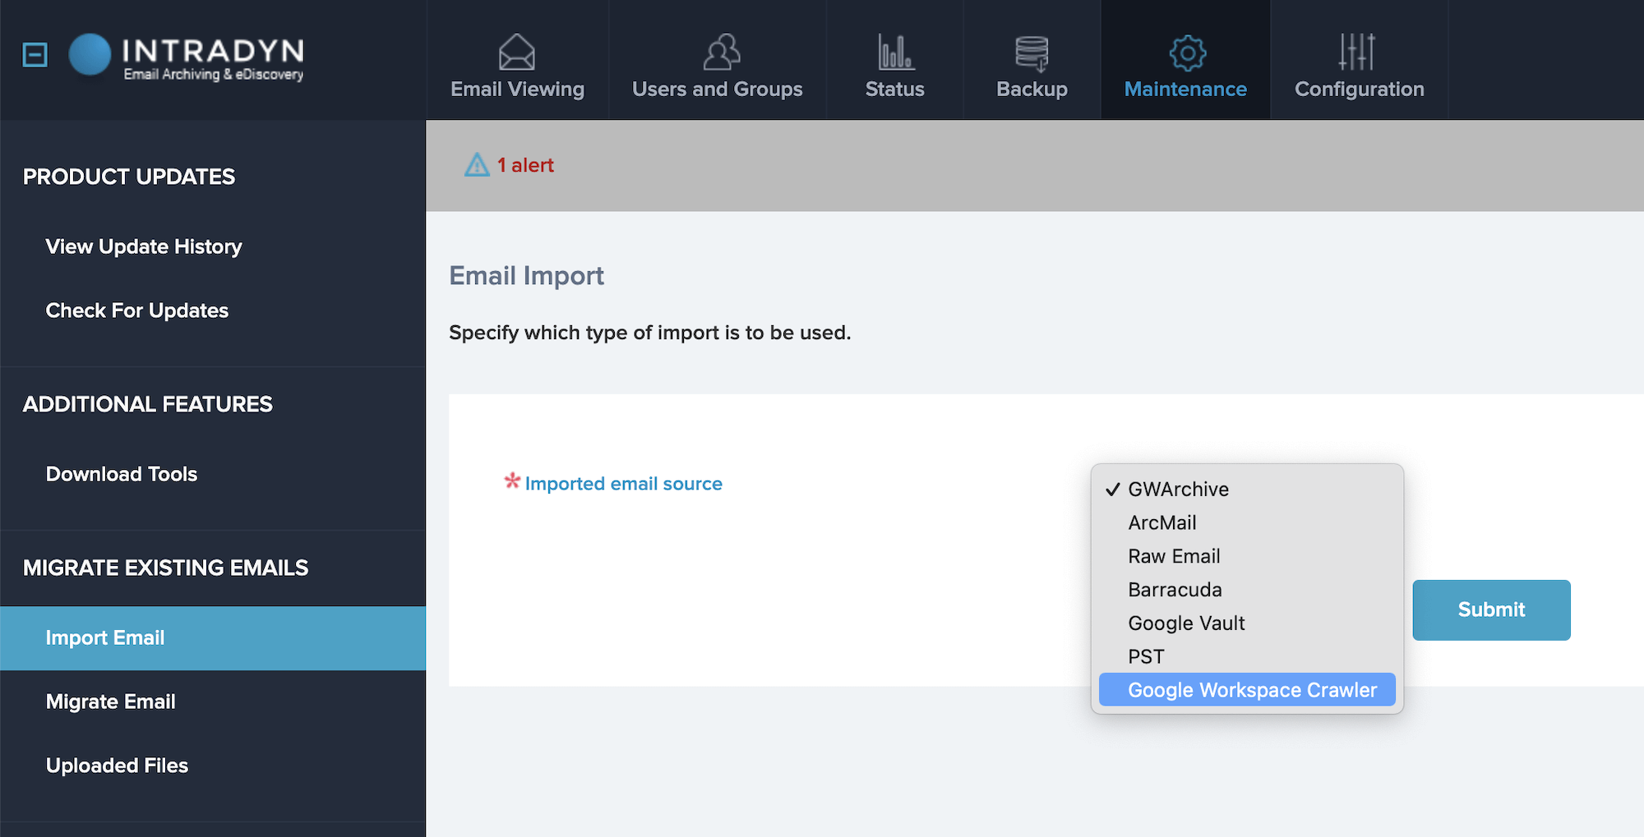Choose ArcMail import source
This screenshot has width=1644, height=837.
click(1247, 522)
